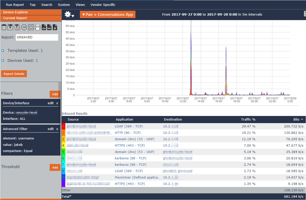Add a new threshold
The width and height of the screenshot is (306, 200).
pos(55,168)
